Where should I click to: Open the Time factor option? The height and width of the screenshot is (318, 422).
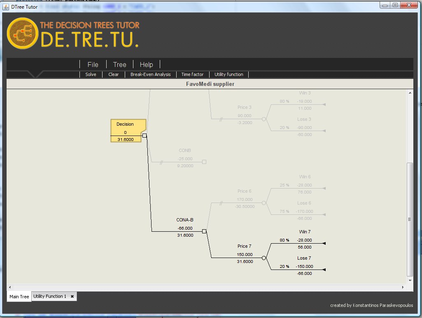tap(192, 74)
